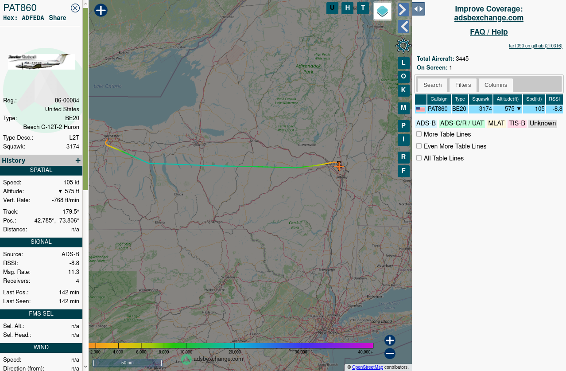566x371 pixels.
Task: Click the 3174 squawk table cell
Action: pos(481,109)
